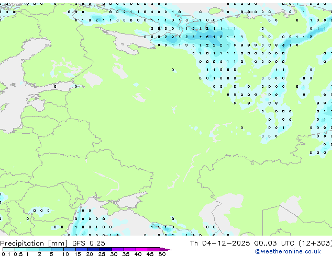Choose the 20–25 mm legend swatch
Screen dimensions: 332x256
pos(93,249)
